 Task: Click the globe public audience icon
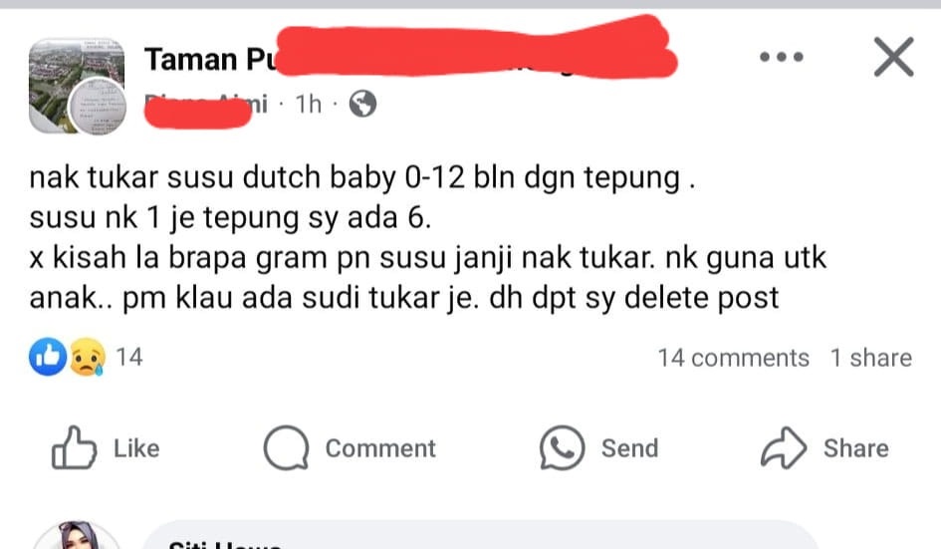pos(363,104)
